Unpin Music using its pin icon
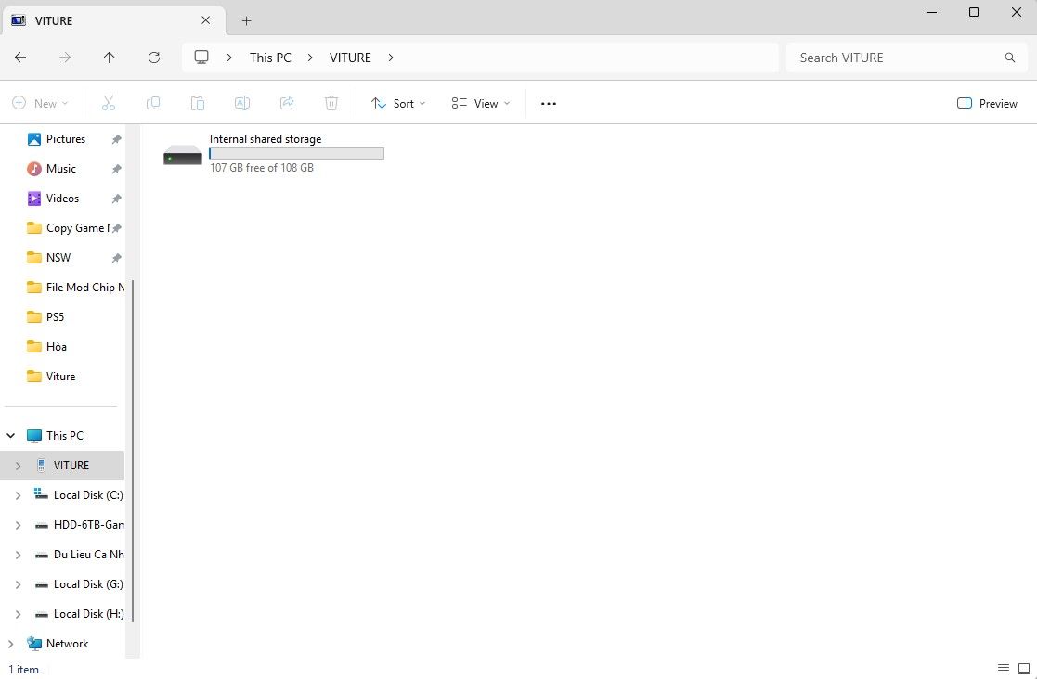 [116, 169]
